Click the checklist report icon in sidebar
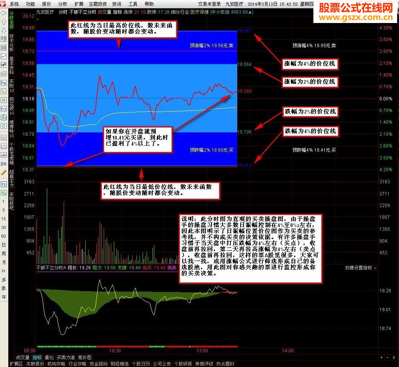This screenshot has height=367, width=399. [x=3, y=39]
